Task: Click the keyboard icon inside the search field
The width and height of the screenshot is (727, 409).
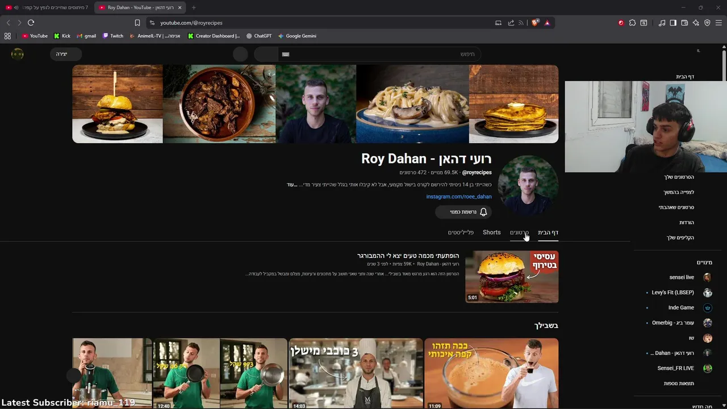Action: pos(286,54)
